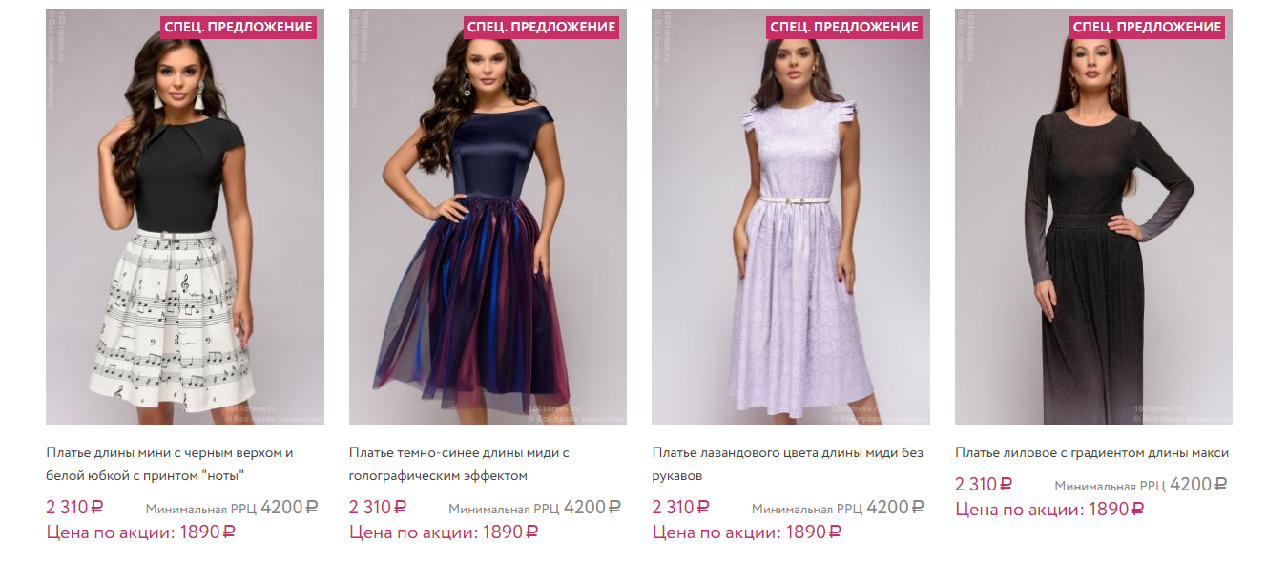Click the special offer badge on the lavender dress
The height and width of the screenshot is (563, 1287).
click(x=843, y=27)
